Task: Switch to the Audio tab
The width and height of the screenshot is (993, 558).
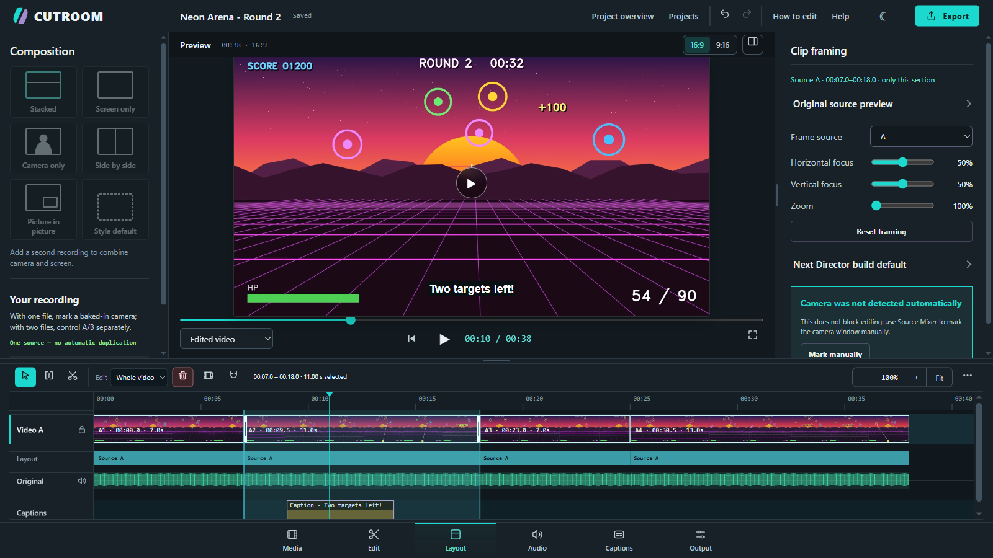Action: (537, 540)
